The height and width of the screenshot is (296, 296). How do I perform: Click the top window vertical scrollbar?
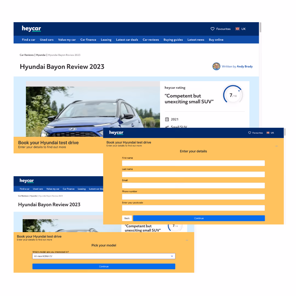[260, 27]
